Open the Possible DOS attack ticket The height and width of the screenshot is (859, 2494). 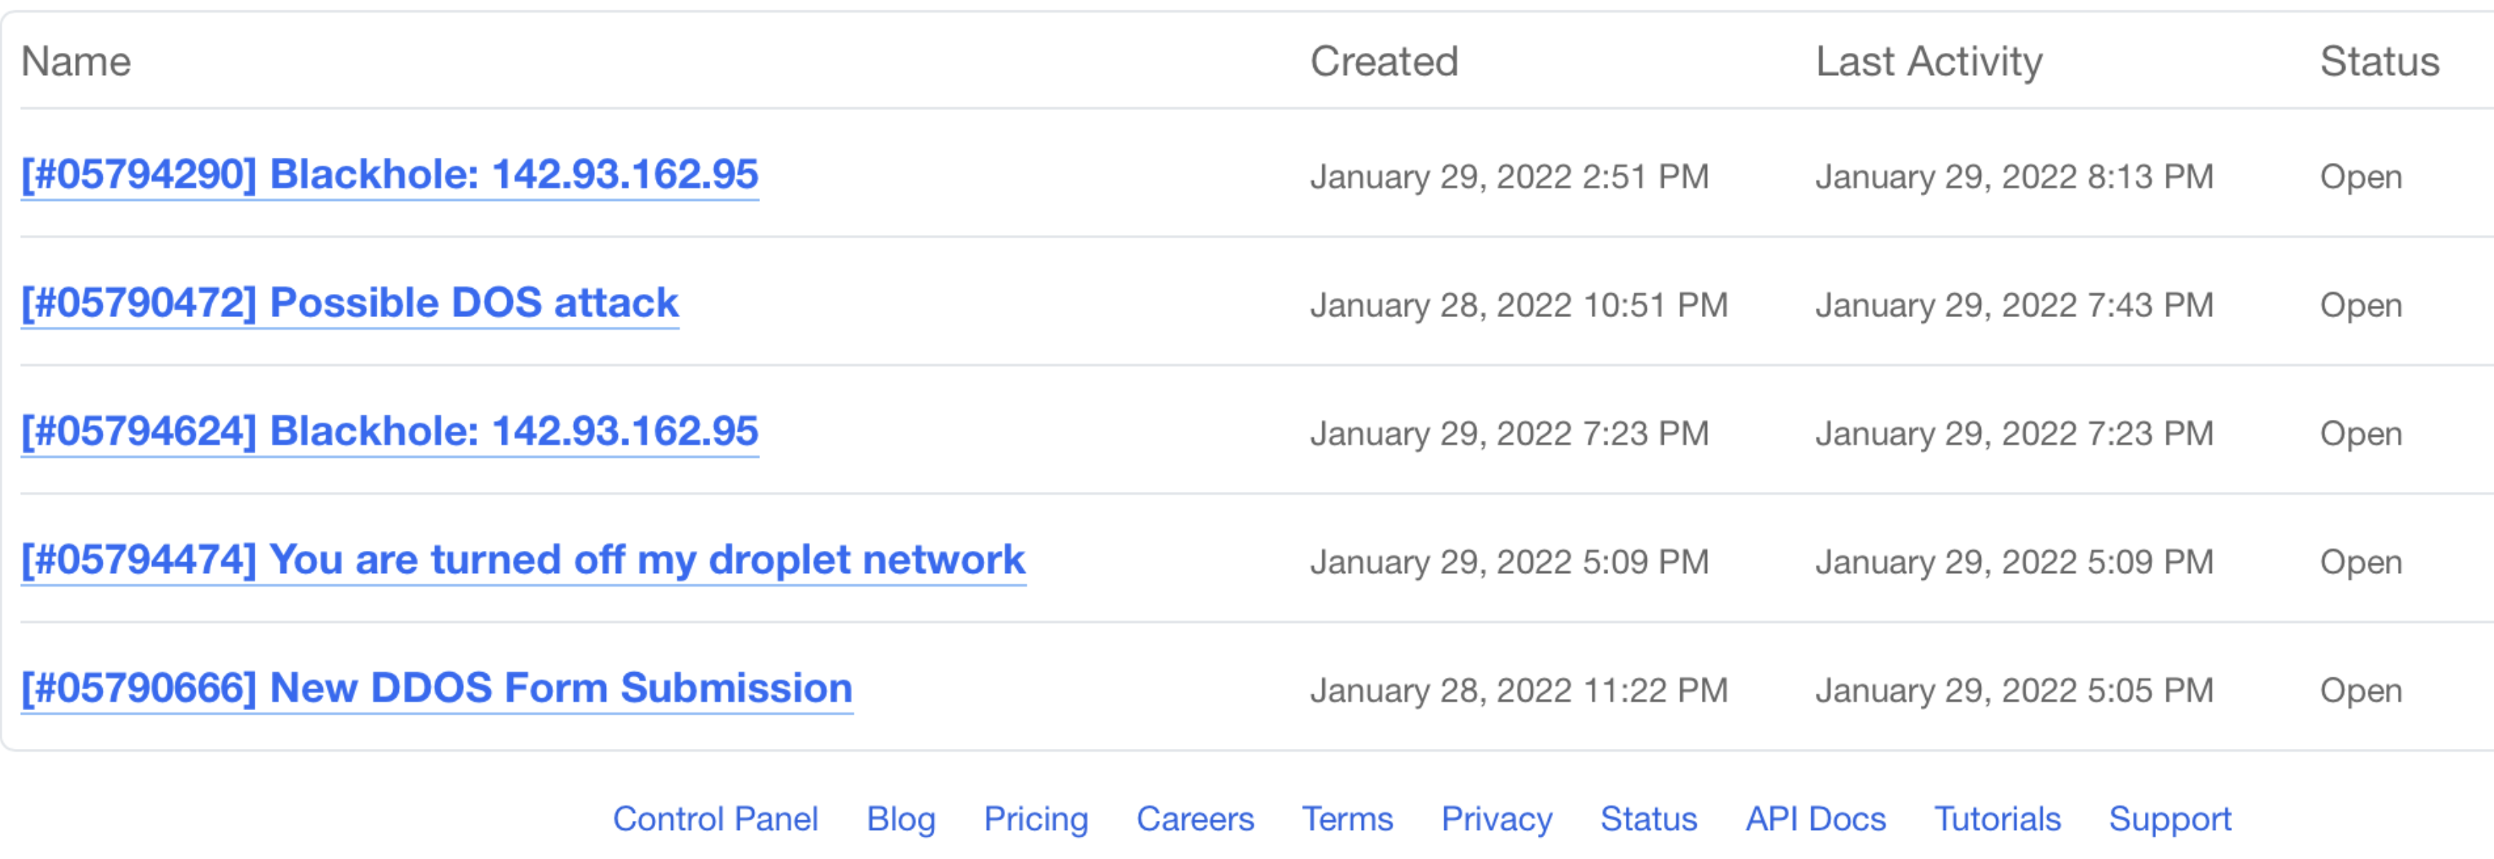pyautogui.click(x=349, y=303)
